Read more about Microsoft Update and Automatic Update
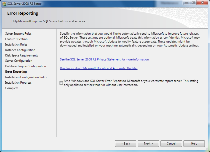Image resolution: width=210 pixels, height=152 pixels. [98, 68]
